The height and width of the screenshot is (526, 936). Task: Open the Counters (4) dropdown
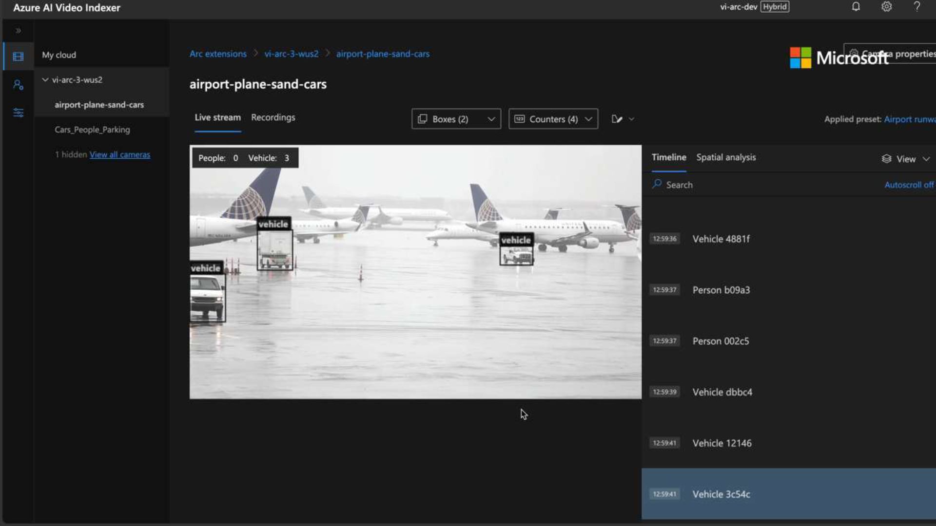553,119
